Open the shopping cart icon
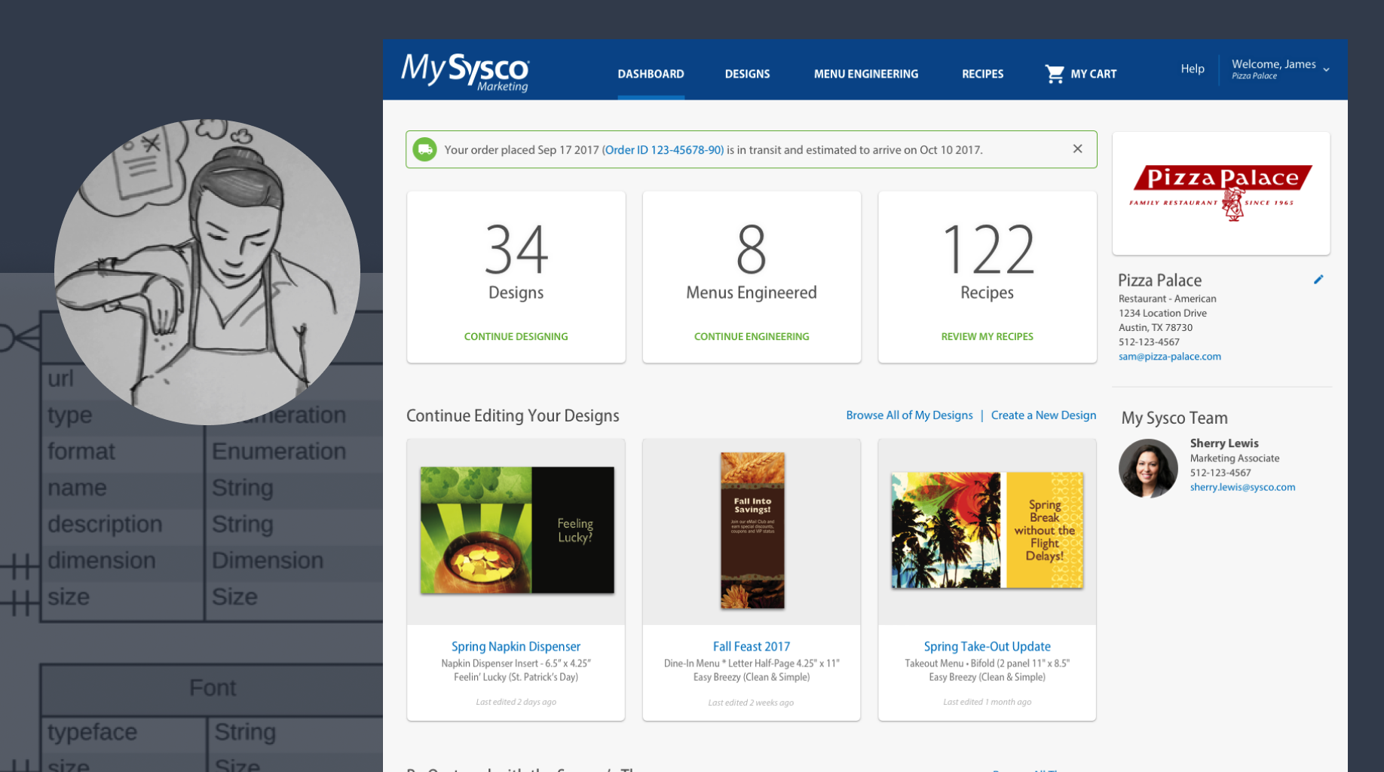 point(1055,74)
